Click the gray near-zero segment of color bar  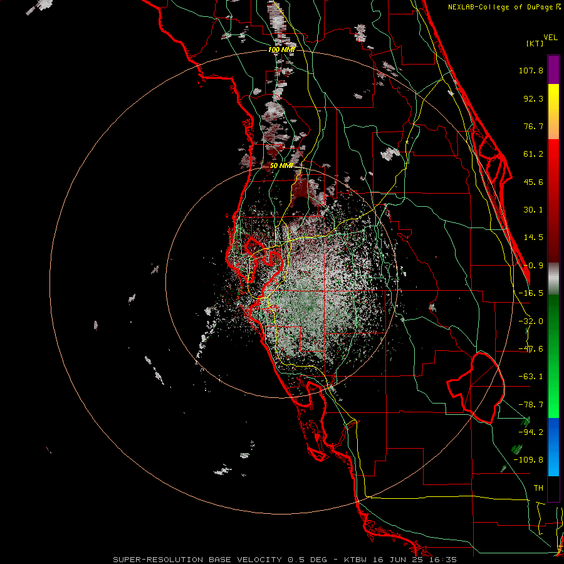553,279
